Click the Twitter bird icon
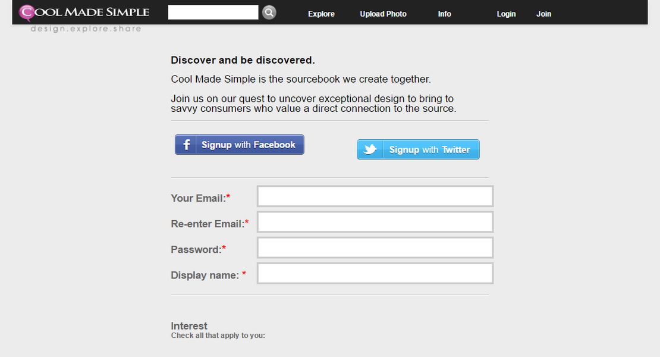 [x=370, y=150]
